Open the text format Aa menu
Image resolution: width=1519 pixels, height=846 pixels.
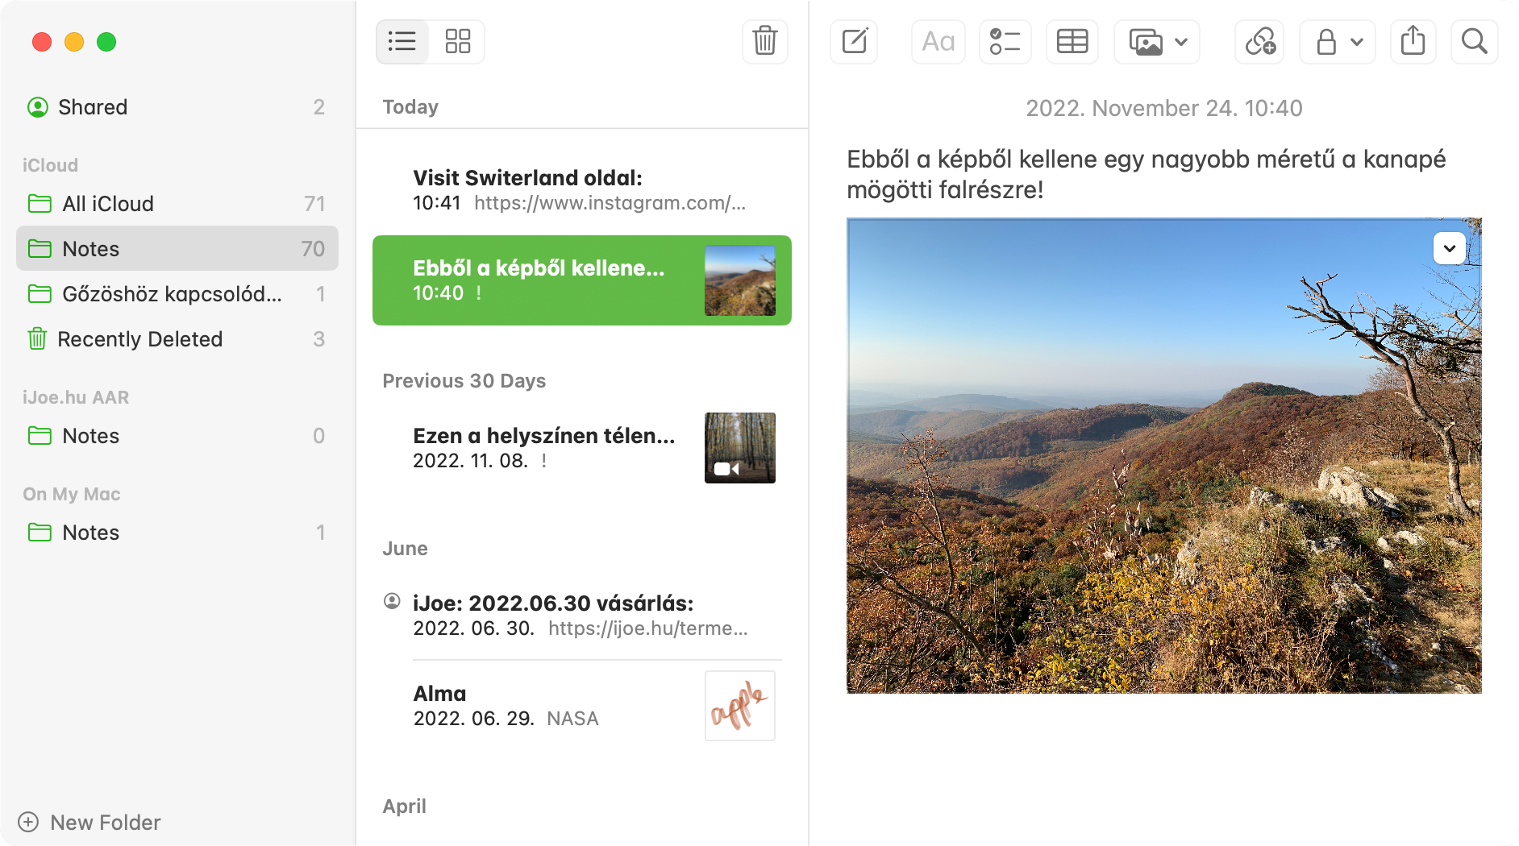click(x=938, y=41)
